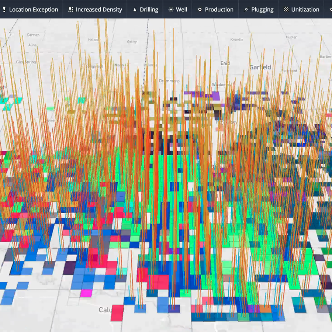
Task: Open the Location Exception tab label
Action: [34, 10]
